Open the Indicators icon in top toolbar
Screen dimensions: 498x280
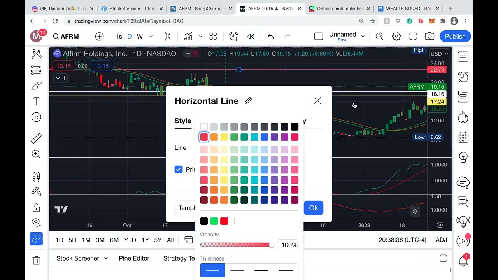tap(188, 36)
